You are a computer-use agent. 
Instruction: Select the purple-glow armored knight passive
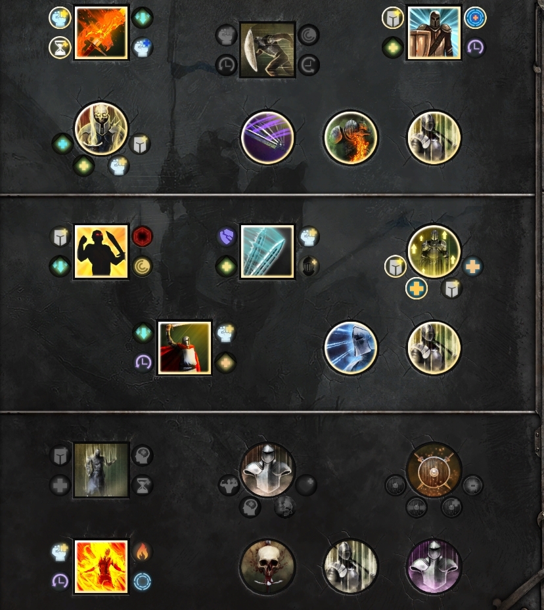coord(434,567)
